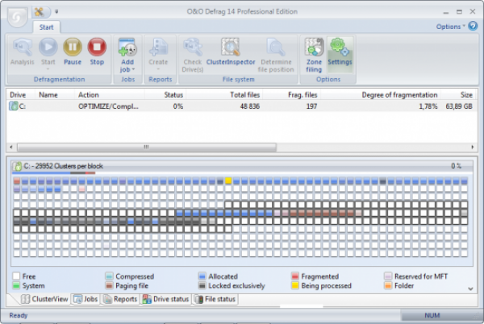Screen dimensions: 484x324
Task: Click the Being processed legend swatch
Action: tap(294, 285)
